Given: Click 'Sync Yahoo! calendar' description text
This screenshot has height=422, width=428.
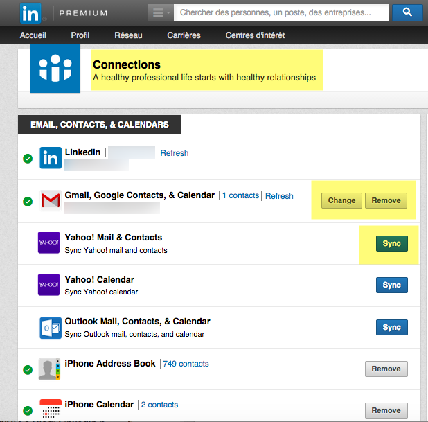Looking at the screenshot, I should [101, 292].
